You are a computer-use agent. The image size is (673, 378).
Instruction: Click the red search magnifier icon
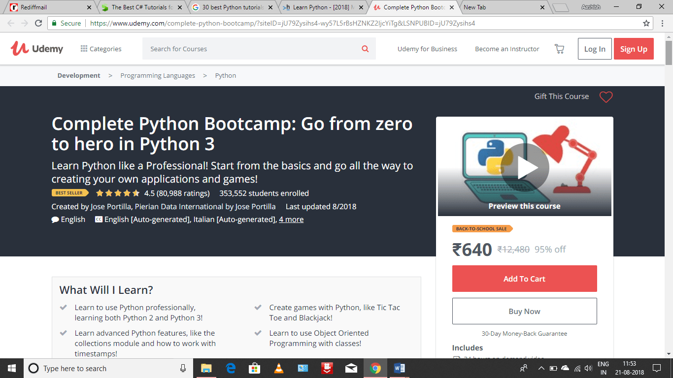pyautogui.click(x=365, y=49)
